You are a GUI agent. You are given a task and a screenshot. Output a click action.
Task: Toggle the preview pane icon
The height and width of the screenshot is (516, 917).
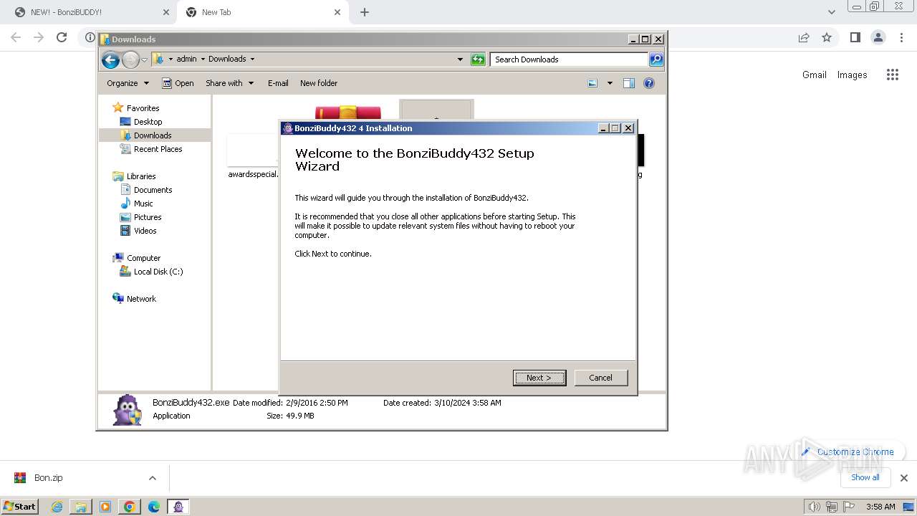[x=629, y=83]
